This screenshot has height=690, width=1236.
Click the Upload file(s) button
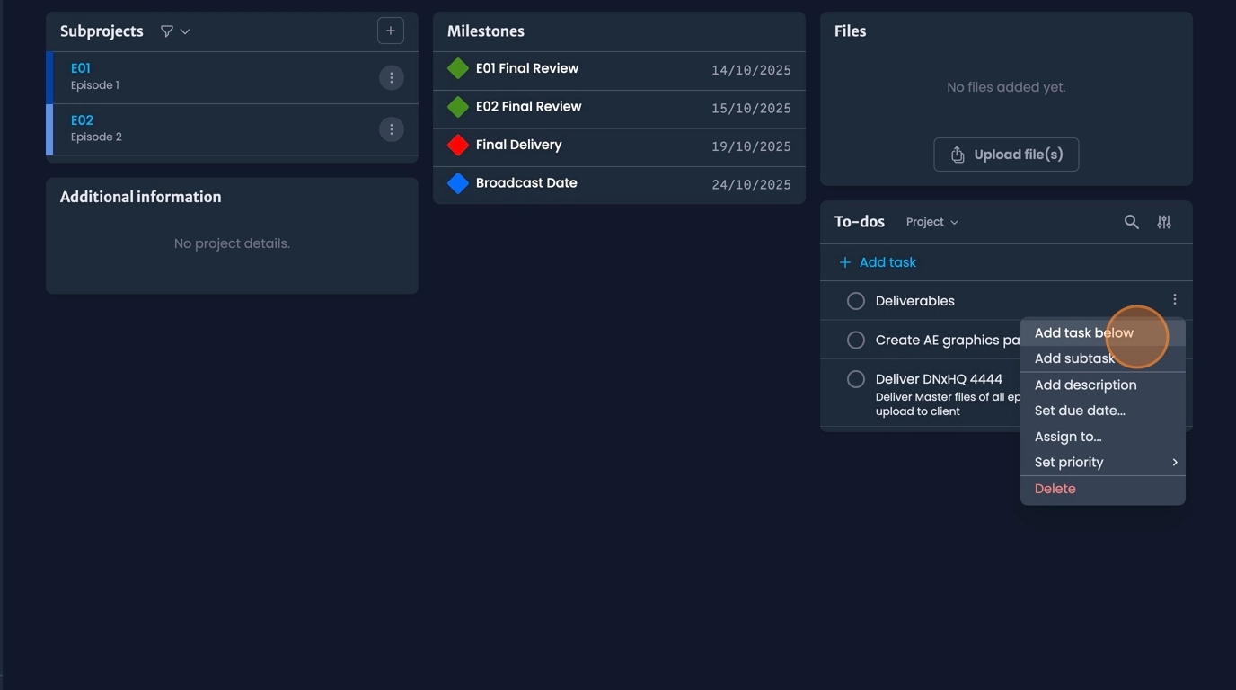pos(1005,154)
